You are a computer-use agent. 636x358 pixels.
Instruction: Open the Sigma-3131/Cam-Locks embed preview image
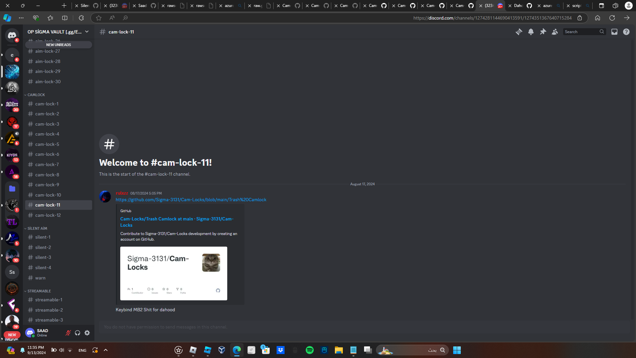pyautogui.click(x=174, y=273)
